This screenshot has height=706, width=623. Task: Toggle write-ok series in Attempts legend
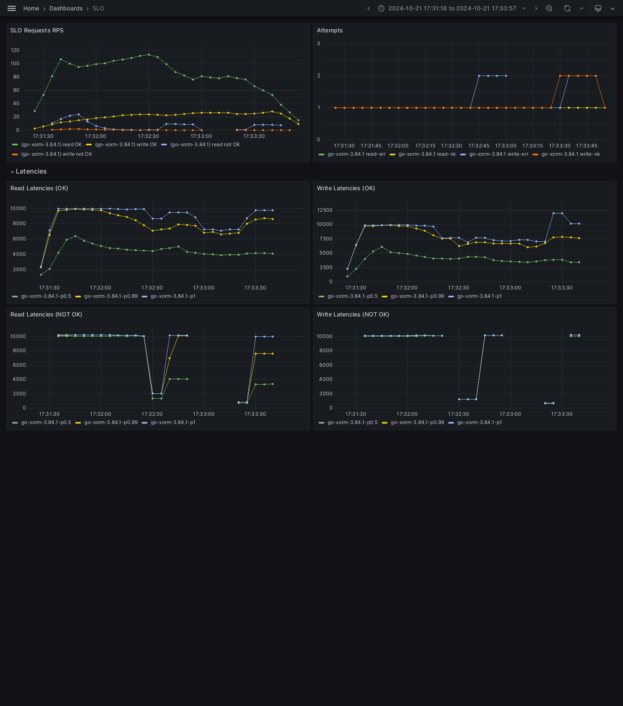tap(571, 154)
